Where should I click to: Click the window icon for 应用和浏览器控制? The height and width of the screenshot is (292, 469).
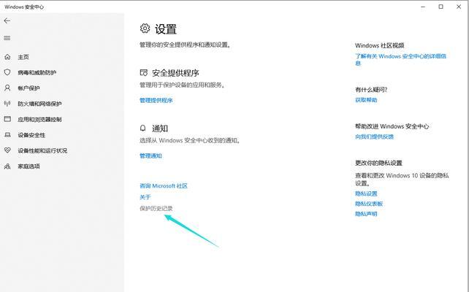[7, 119]
